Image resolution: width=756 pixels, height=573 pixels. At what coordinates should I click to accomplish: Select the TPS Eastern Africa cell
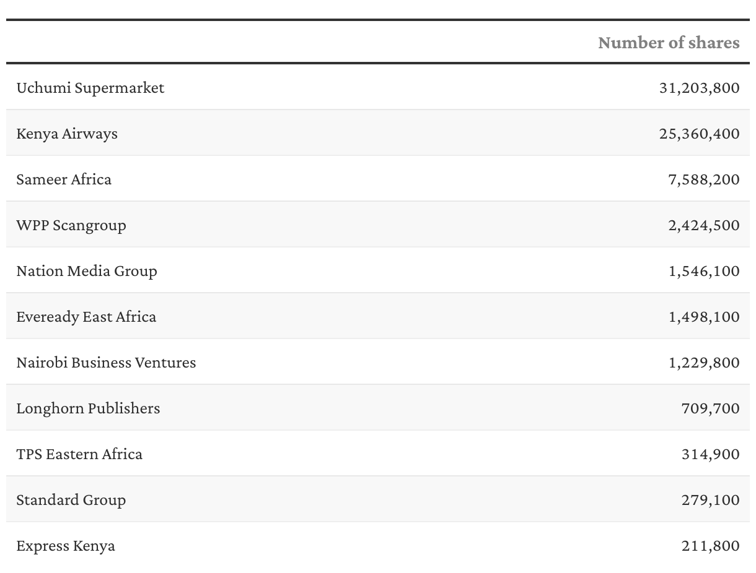[x=79, y=454]
